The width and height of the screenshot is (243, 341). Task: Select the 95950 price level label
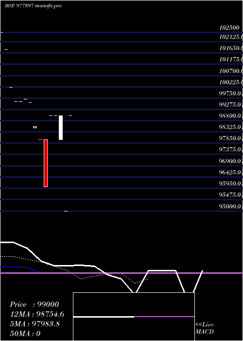coord(231,184)
